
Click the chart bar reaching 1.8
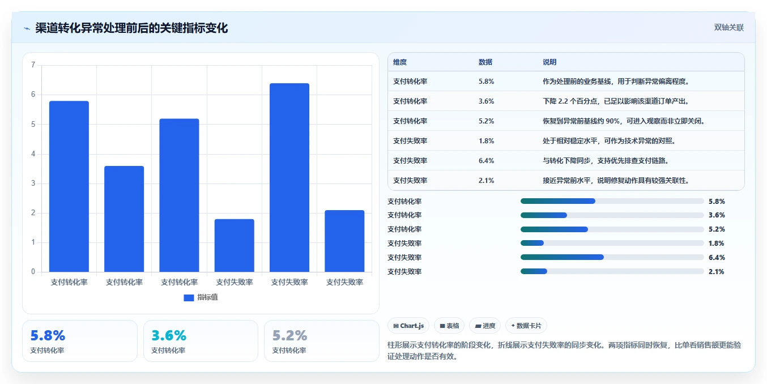235,245
